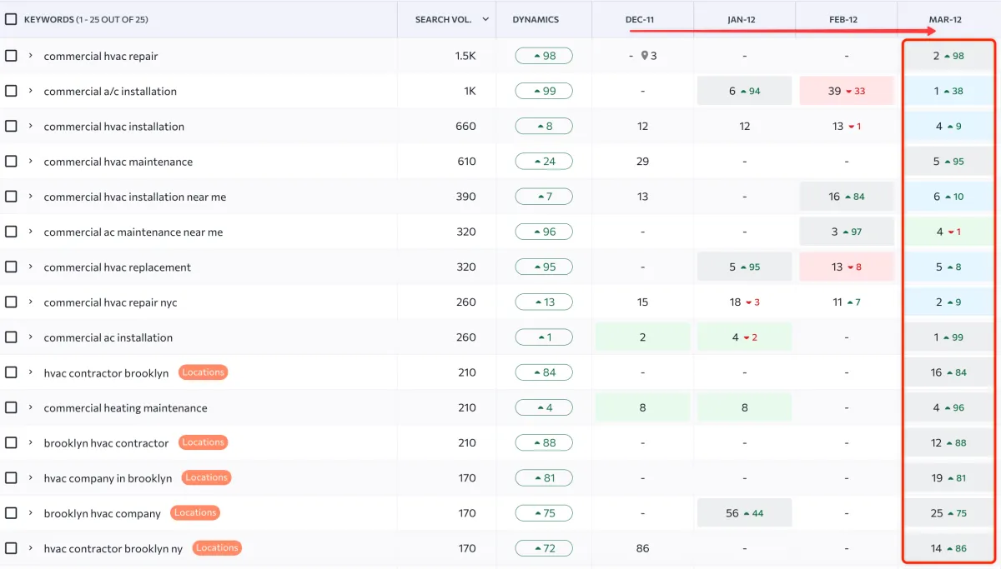Select checkbox for commercial hvac installation near me

[11, 197]
